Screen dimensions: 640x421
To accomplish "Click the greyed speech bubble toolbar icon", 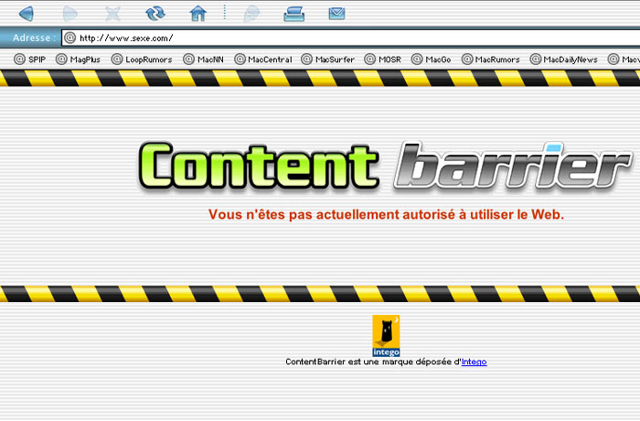I will [251, 15].
